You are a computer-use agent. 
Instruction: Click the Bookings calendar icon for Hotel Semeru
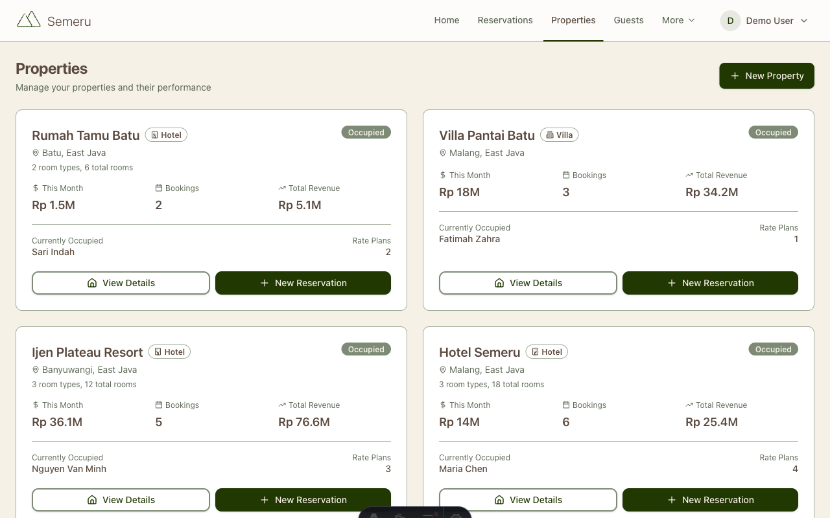pos(566,405)
